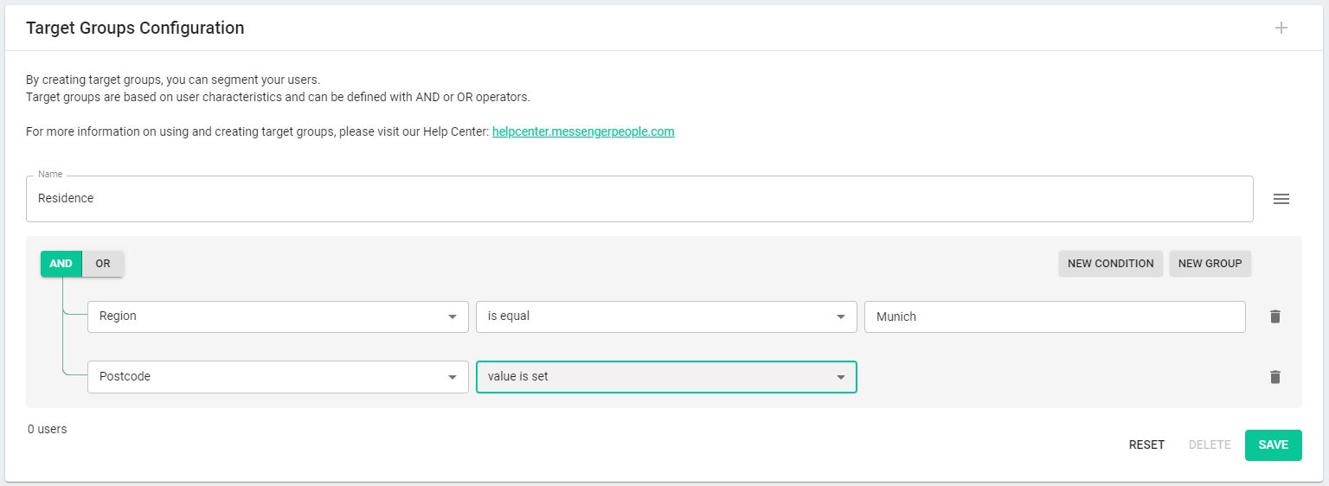Viewport: 1329px width, 486px height.
Task: Open the Postcode field dropdown
Action: coord(278,377)
